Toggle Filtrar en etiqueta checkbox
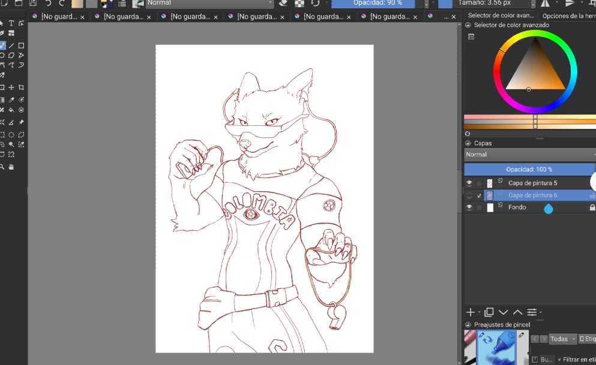Viewport: 596px width, 365px height. [x=559, y=360]
